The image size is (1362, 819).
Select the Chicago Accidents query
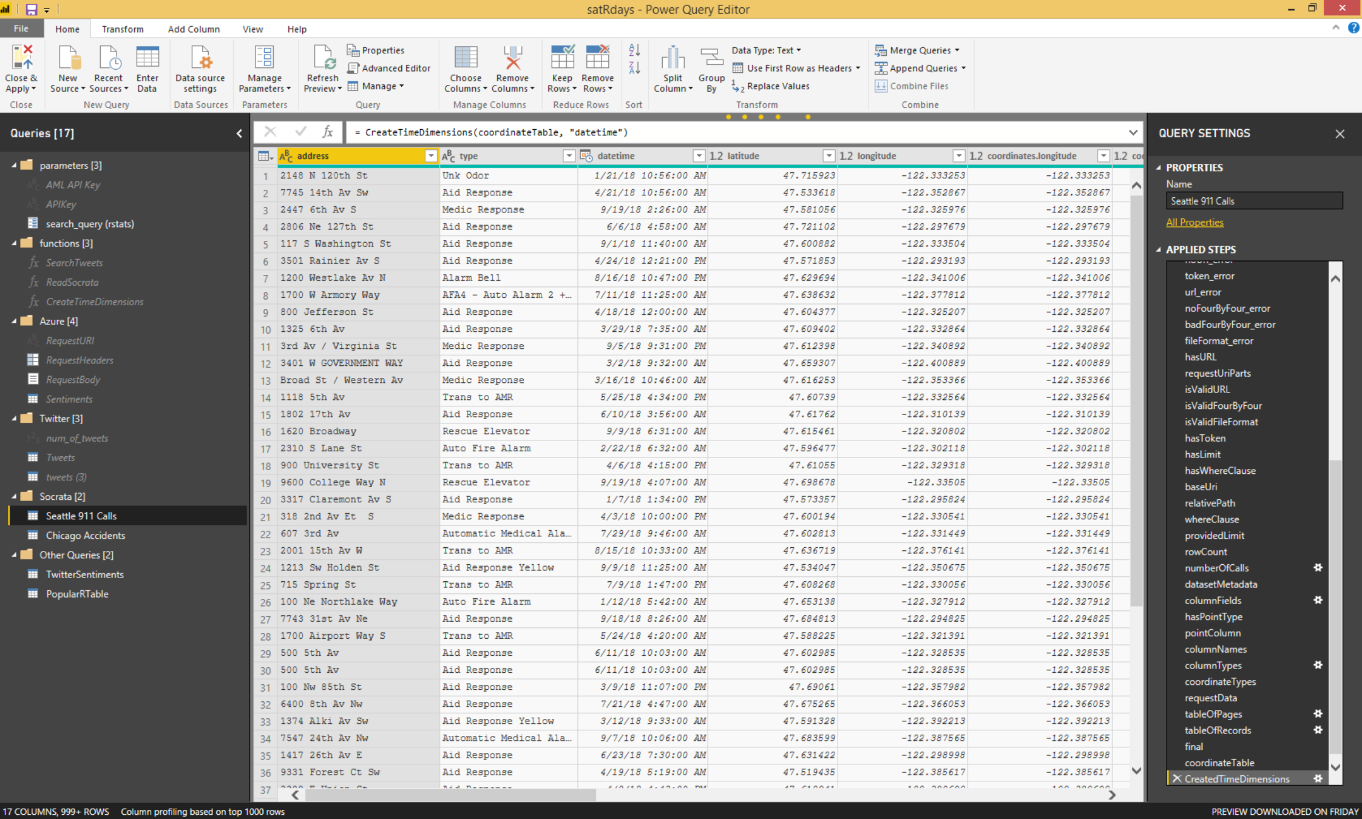click(85, 535)
